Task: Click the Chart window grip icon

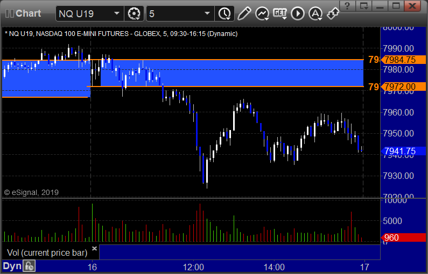Action: 10,13
